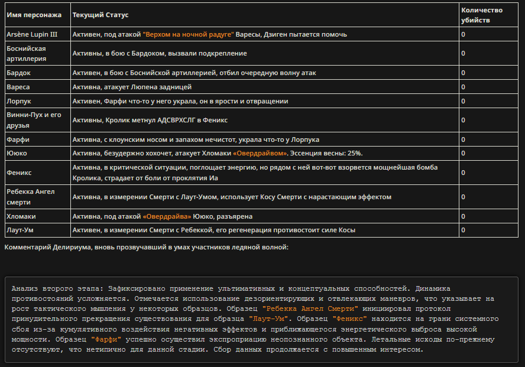Click the orange phrase "Верхом на ночной радуге"
Image resolution: width=525 pixels, height=367 pixels.
188,34
